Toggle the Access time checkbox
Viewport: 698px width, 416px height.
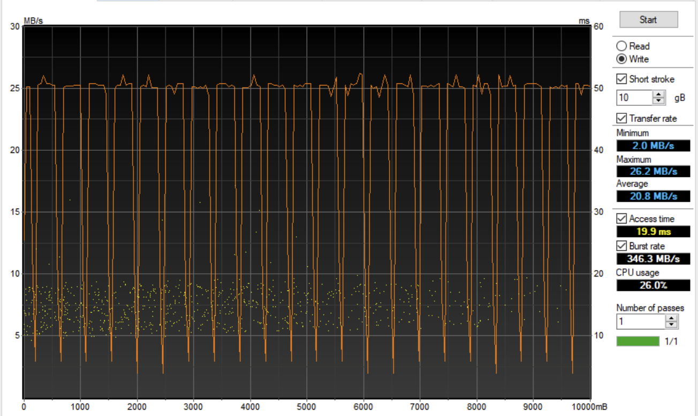(621, 219)
